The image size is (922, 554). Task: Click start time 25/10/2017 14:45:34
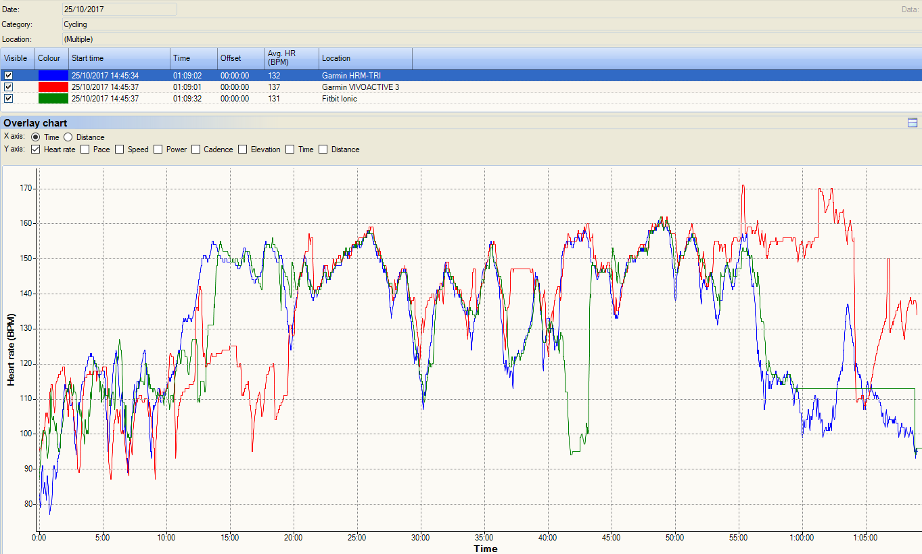105,75
